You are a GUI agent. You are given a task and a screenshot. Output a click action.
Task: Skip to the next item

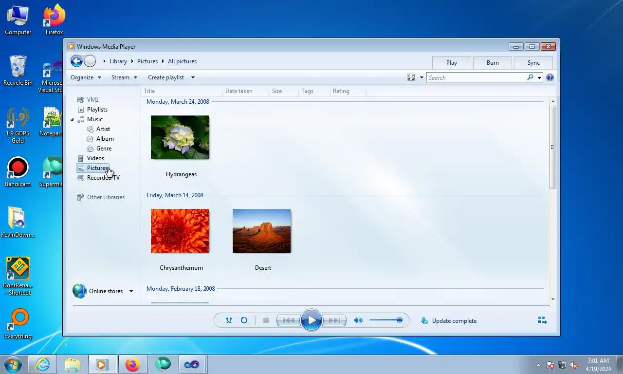point(334,320)
